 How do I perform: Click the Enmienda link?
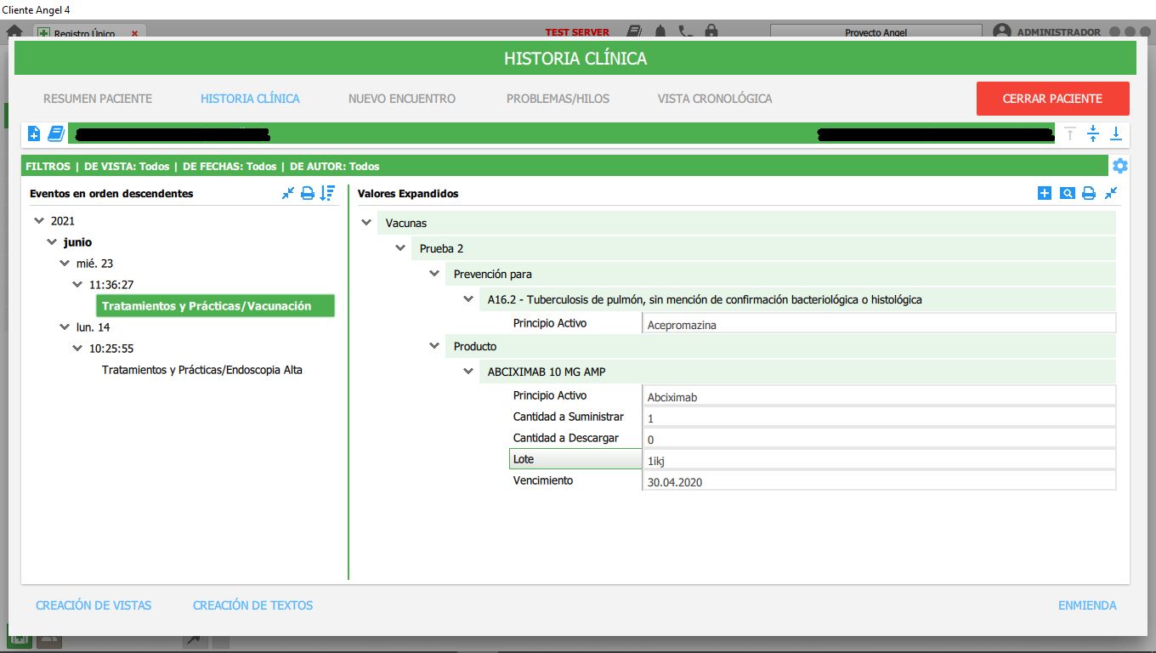(1087, 605)
